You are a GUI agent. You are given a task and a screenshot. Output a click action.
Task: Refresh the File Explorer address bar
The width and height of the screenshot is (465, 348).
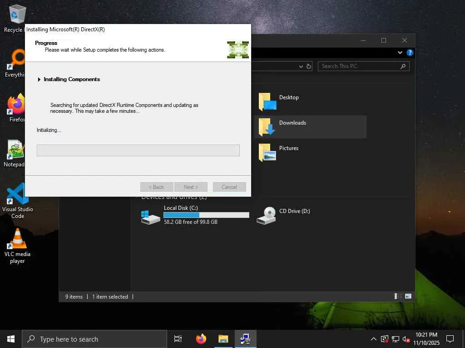click(308, 66)
